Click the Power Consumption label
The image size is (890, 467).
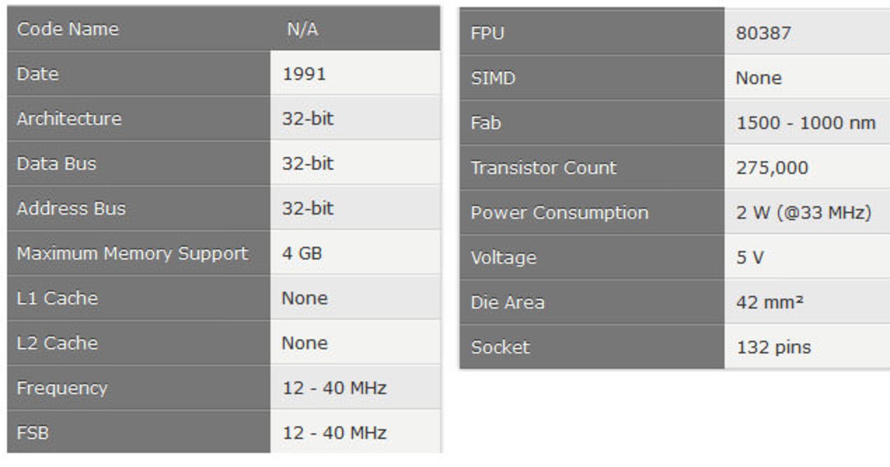559,212
